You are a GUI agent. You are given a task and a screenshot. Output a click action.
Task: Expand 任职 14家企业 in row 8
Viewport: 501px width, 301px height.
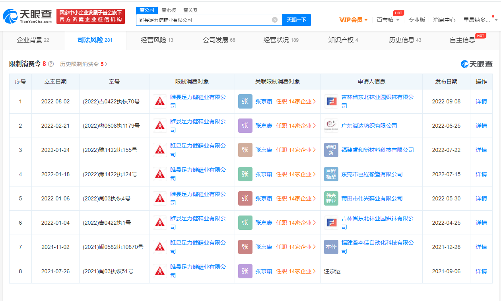296,271
